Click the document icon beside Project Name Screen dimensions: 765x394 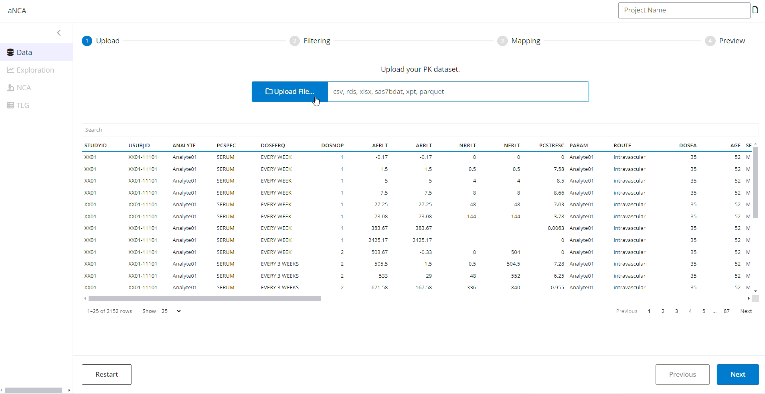tap(755, 10)
